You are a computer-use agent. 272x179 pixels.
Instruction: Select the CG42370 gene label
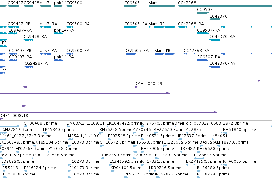(218, 16)
